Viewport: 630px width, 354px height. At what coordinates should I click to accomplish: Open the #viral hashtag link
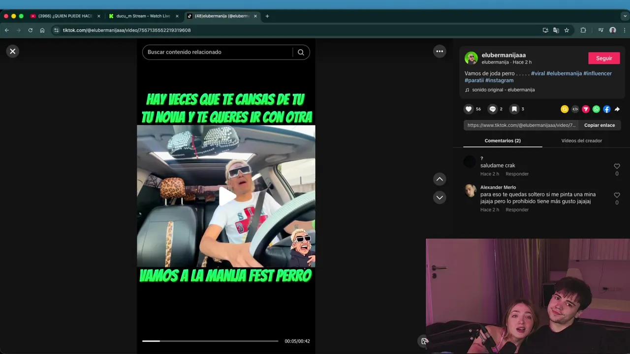coord(538,73)
